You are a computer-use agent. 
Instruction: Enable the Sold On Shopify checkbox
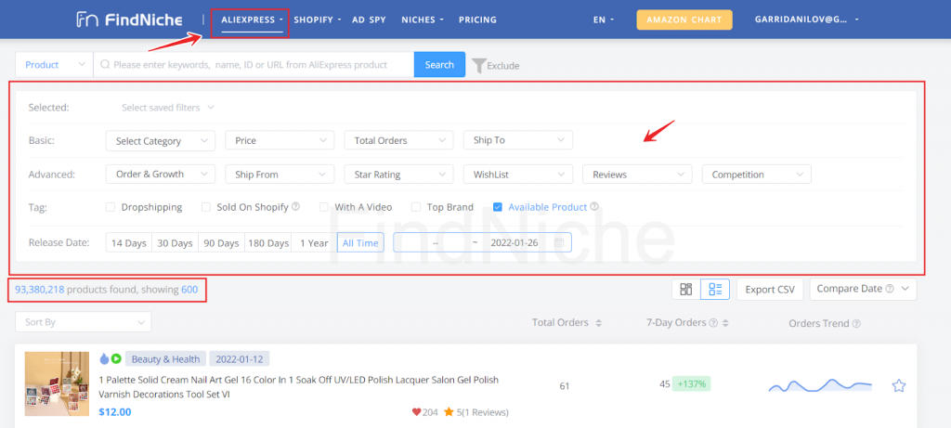(206, 207)
